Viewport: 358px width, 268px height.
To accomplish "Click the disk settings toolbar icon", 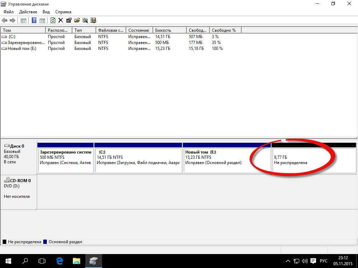I will [93, 21].
